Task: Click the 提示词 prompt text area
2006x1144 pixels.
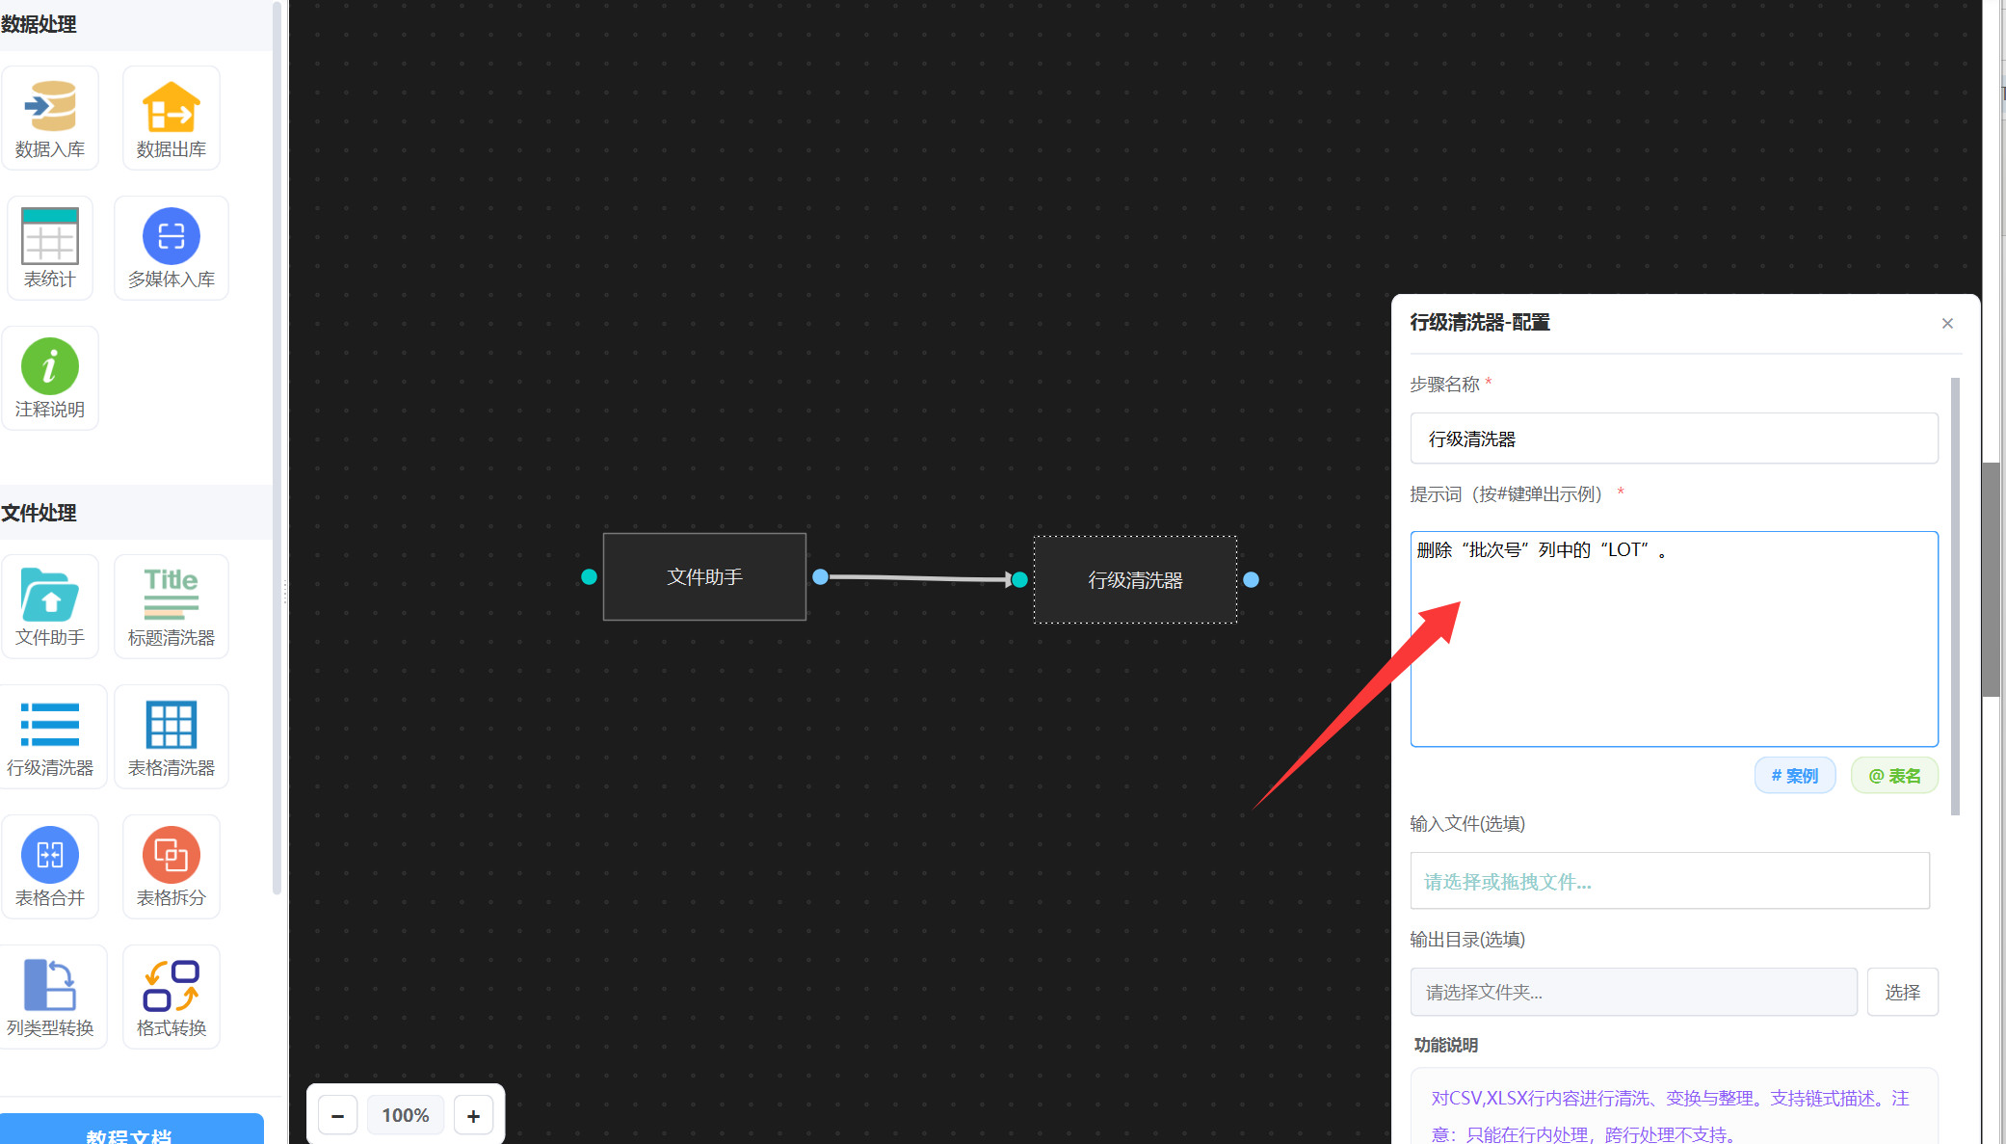Action: pyautogui.click(x=1674, y=639)
